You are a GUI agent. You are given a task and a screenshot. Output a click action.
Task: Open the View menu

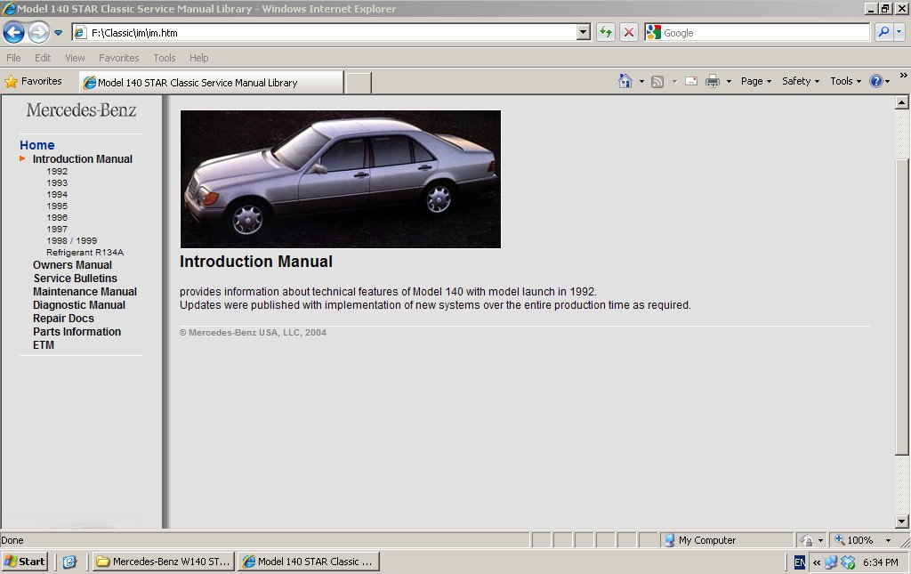pos(75,58)
